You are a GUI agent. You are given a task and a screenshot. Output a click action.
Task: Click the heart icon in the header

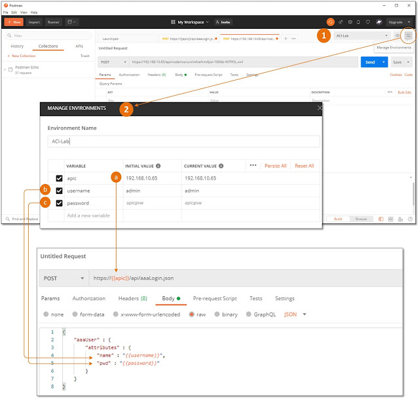tap(368, 22)
